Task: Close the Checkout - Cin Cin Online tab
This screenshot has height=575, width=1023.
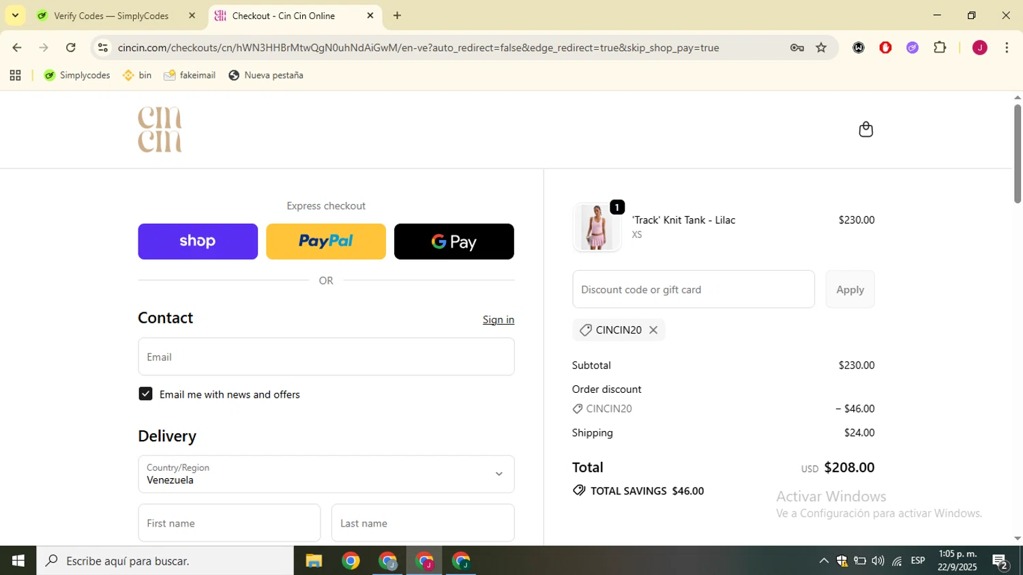Action: (370, 15)
